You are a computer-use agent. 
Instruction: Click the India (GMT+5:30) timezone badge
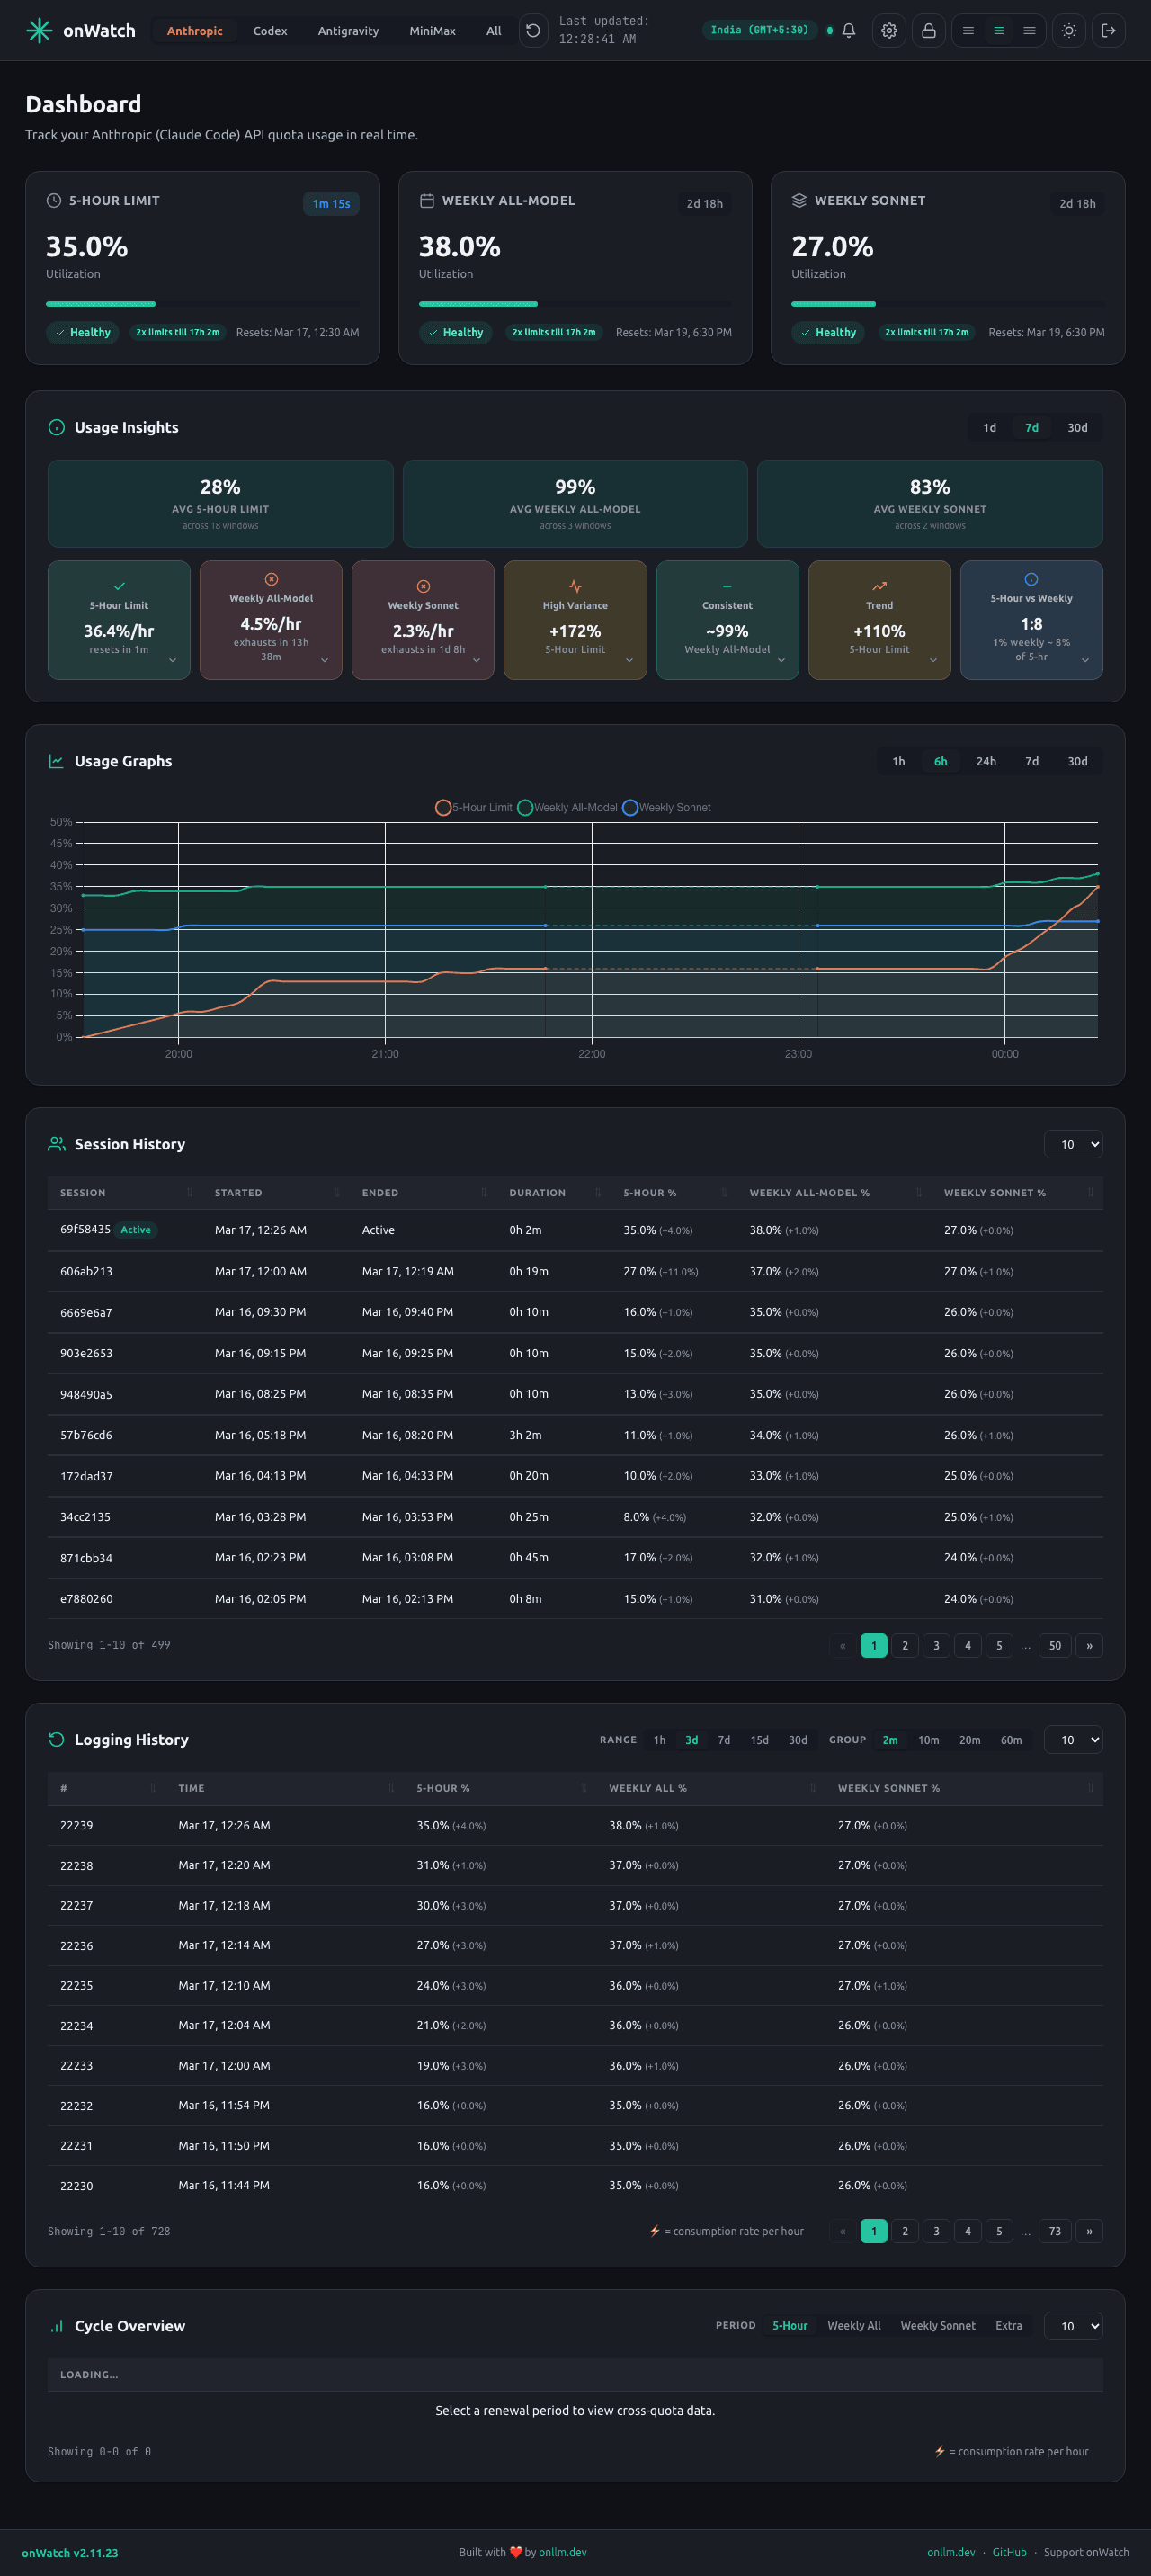pos(759,30)
